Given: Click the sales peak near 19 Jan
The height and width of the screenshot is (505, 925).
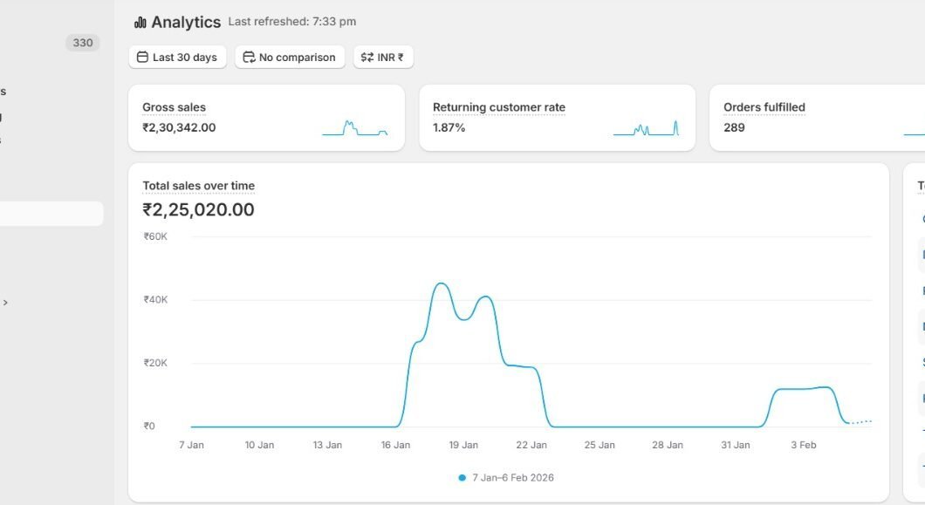Looking at the screenshot, I should coord(442,283).
